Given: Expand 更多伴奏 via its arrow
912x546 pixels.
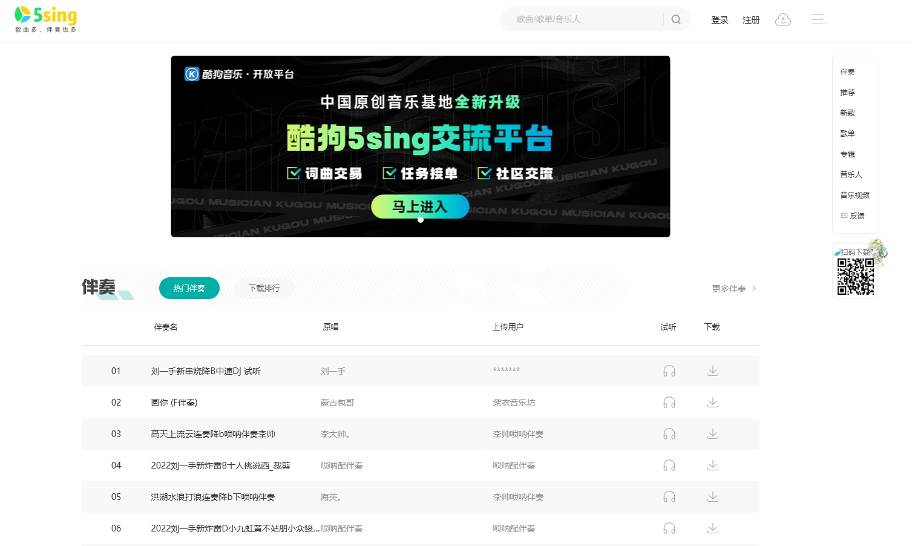Looking at the screenshot, I should pyautogui.click(x=754, y=289).
